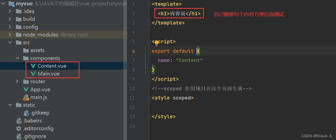Click the .idea folder icon

pos(19,11)
